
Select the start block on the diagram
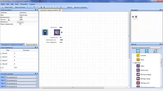click(x=45, y=32)
